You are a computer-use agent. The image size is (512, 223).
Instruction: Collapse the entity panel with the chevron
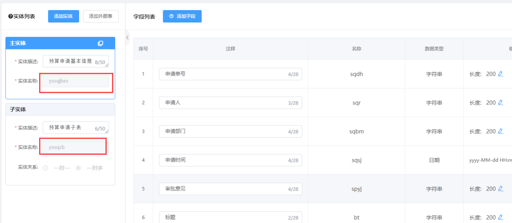[128, 38]
